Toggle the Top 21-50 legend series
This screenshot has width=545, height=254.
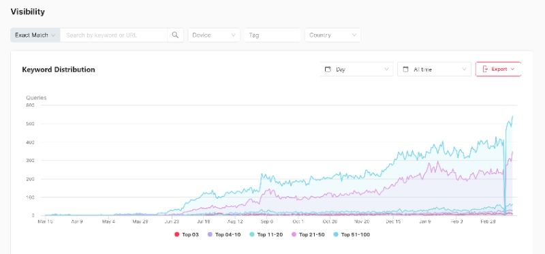click(x=308, y=234)
